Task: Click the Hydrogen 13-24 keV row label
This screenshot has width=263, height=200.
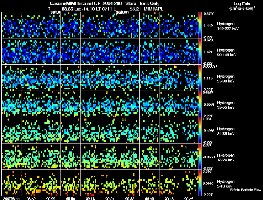Action: point(226,157)
